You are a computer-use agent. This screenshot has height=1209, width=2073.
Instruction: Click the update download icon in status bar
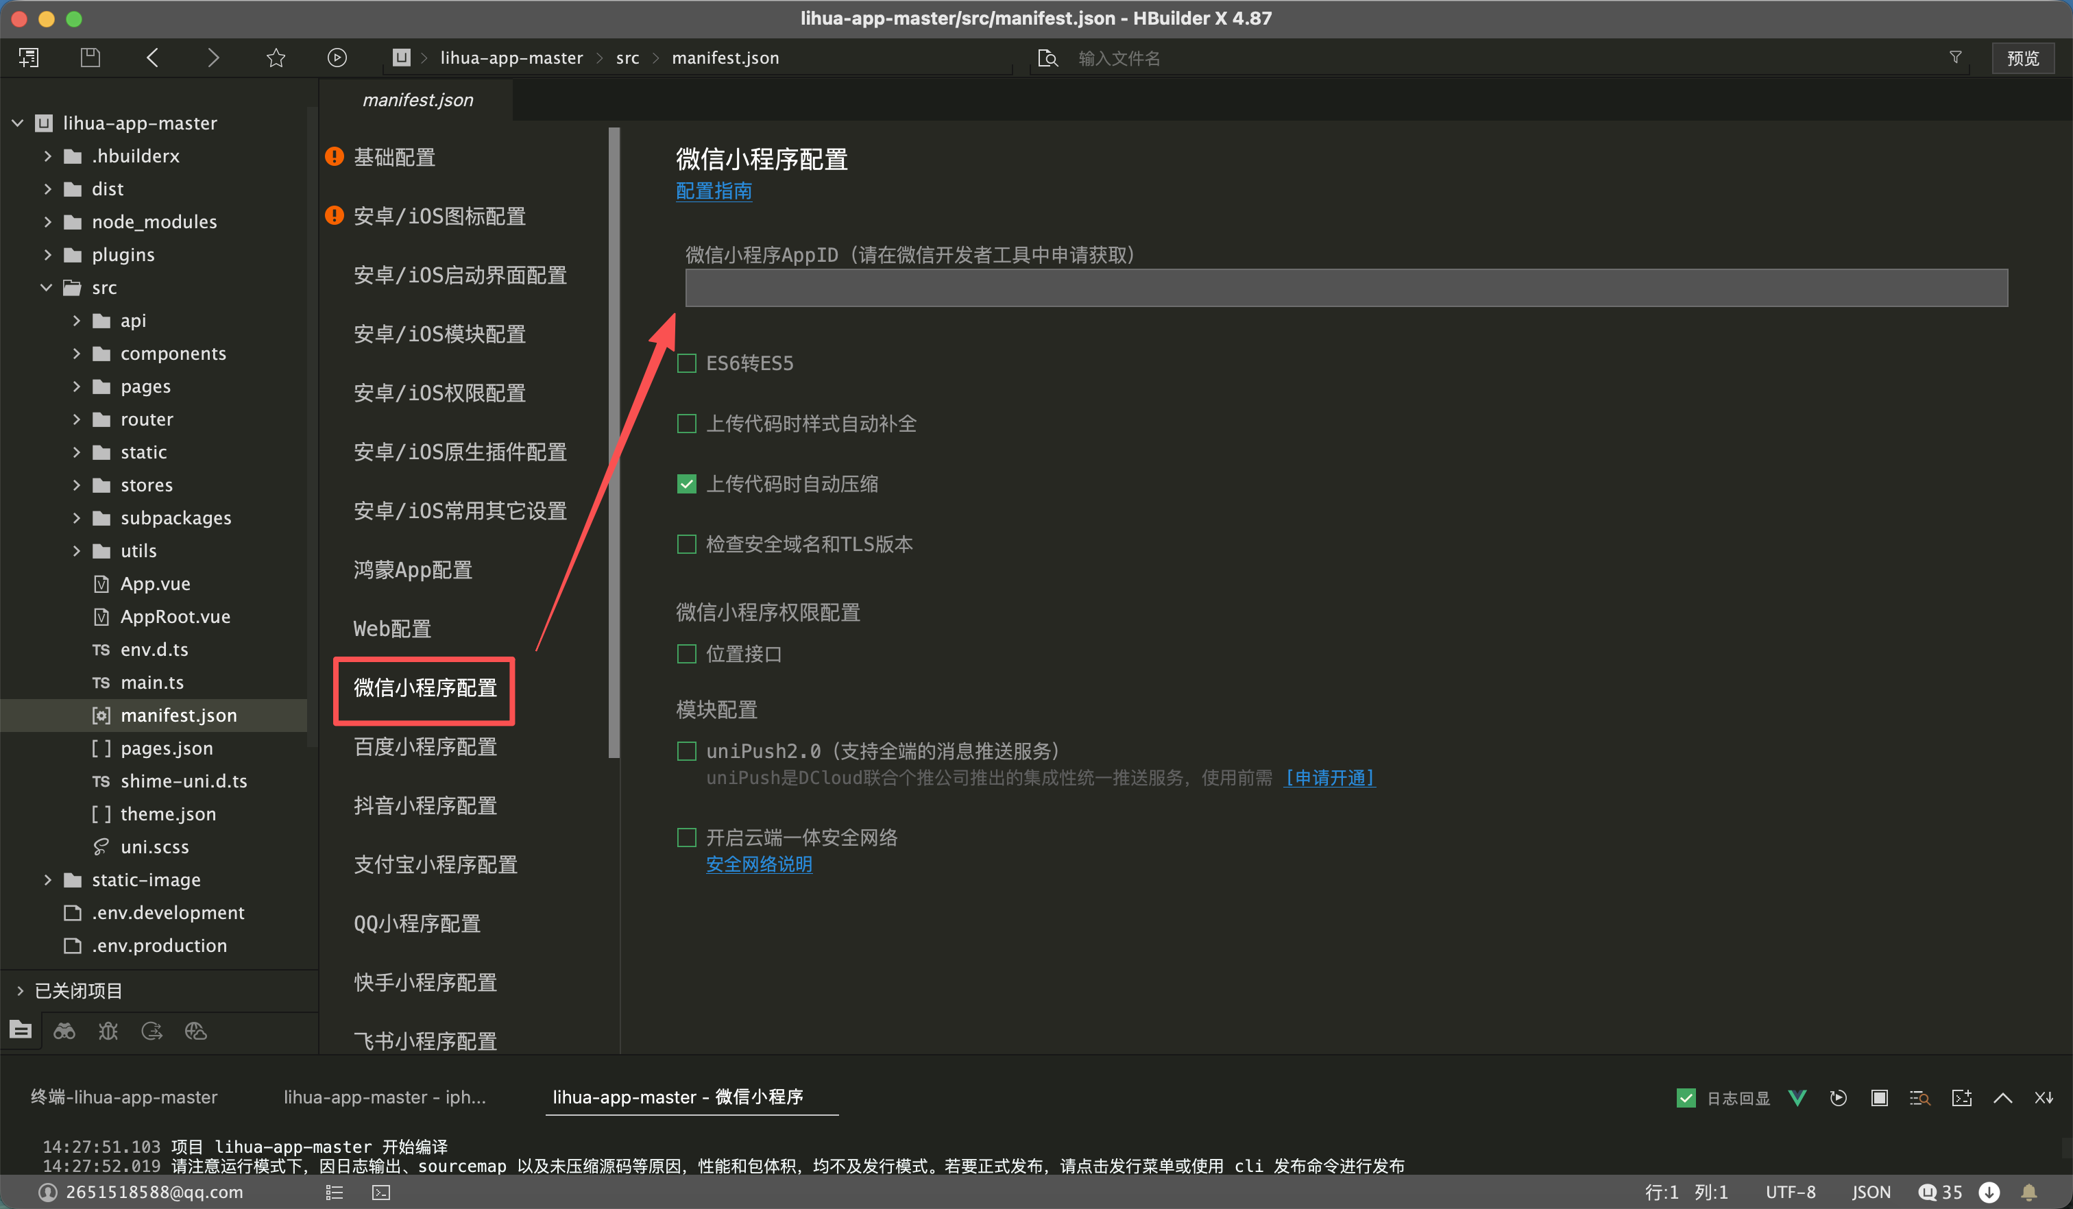(x=1990, y=1192)
